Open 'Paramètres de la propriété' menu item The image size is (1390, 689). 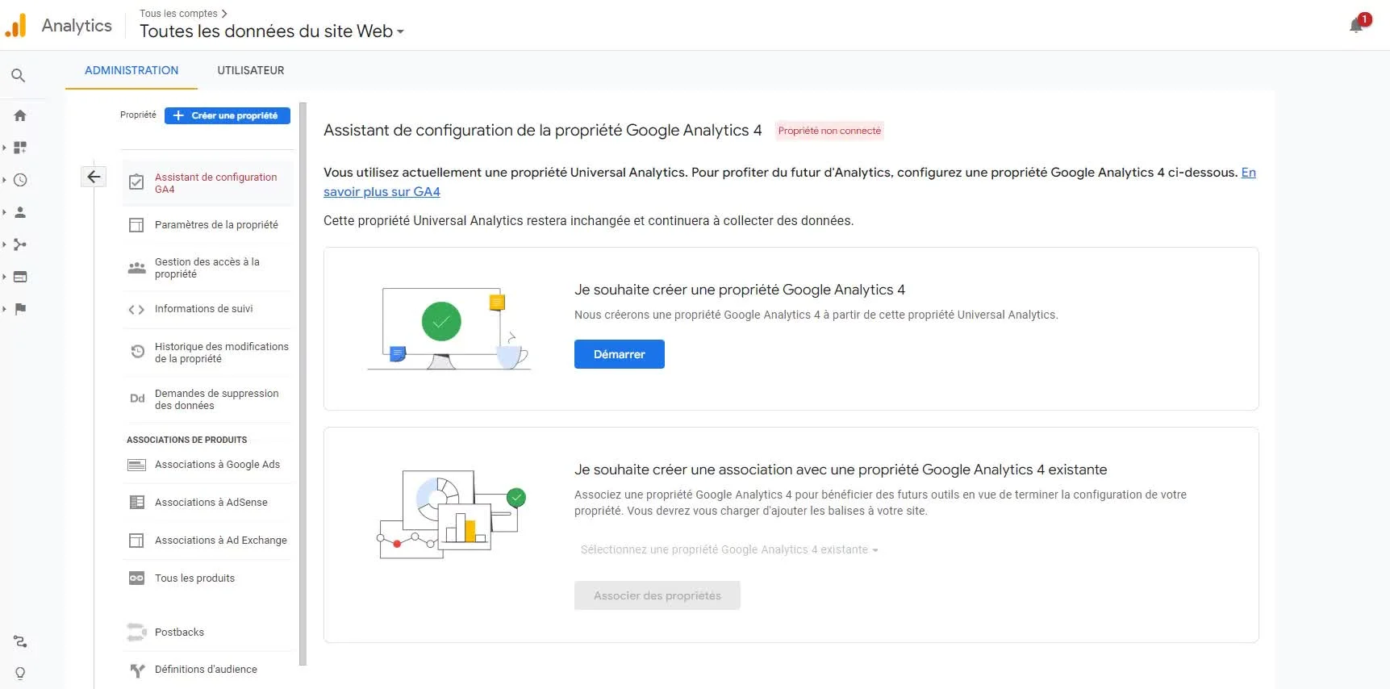216,224
